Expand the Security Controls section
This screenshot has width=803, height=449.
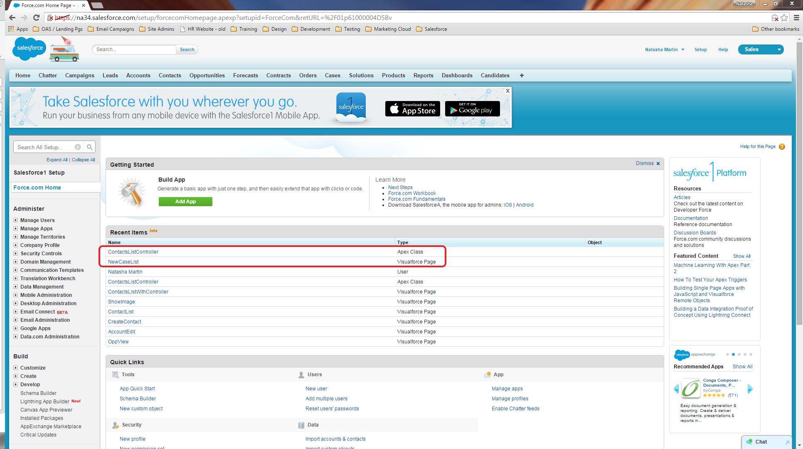pos(16,254)
